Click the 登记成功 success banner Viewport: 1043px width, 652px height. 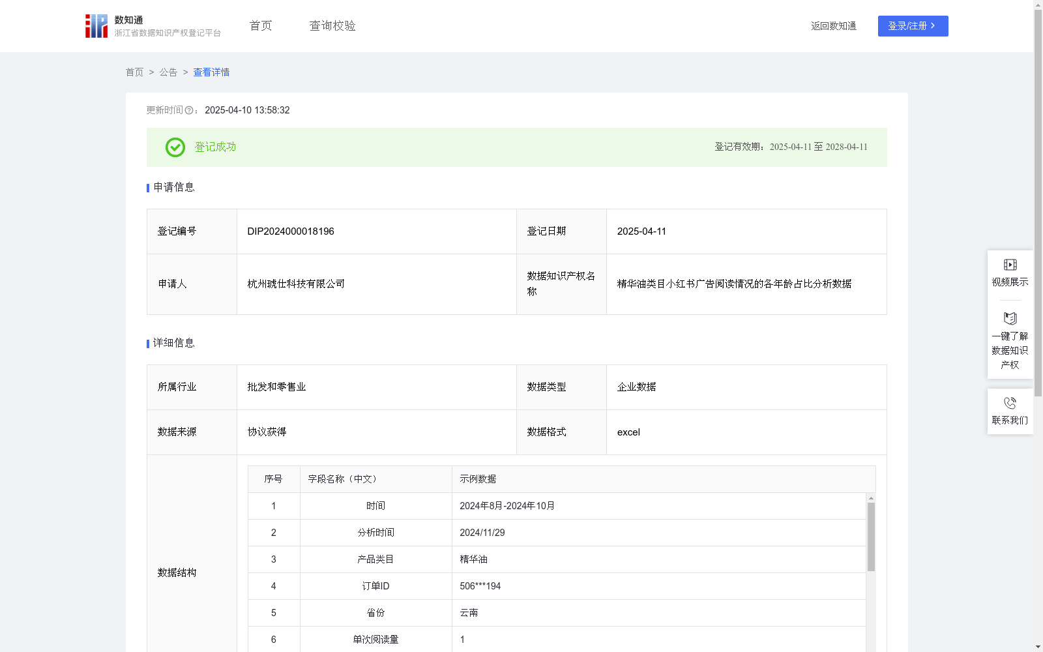pos(214,147)
